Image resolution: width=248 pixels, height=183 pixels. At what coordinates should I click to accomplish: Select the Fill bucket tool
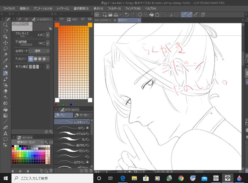(5, 110)
